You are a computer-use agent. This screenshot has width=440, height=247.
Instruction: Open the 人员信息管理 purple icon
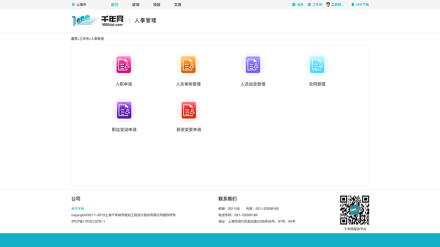click(x=253, y=65)
